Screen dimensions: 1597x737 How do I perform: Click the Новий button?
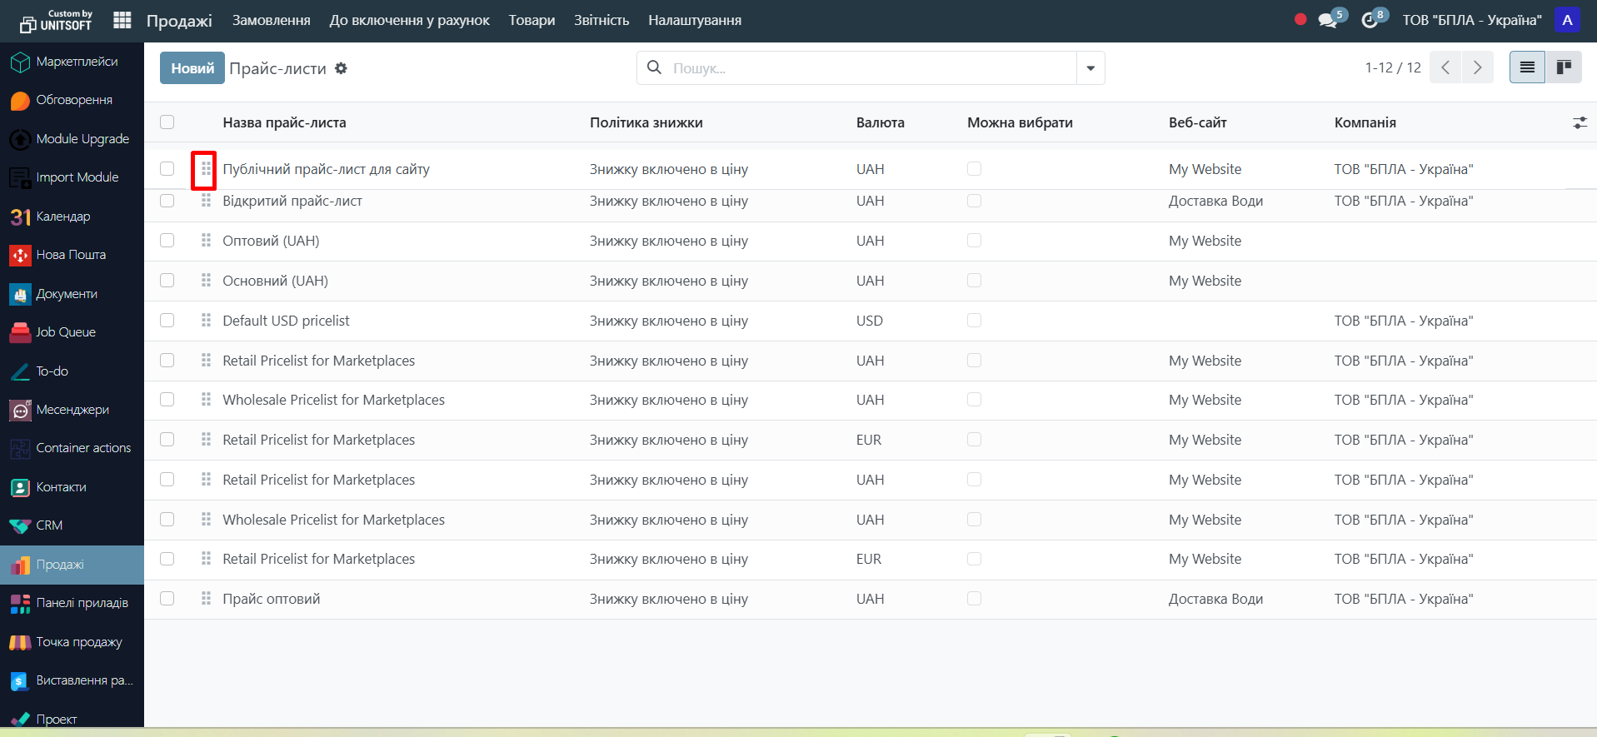point(192,68)
